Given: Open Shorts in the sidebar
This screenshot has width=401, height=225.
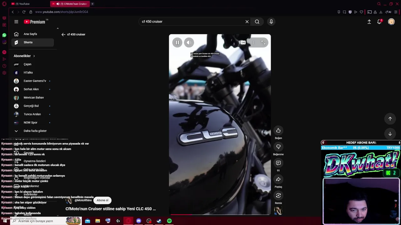Looking at the screenshot, I should click(33, 42).
